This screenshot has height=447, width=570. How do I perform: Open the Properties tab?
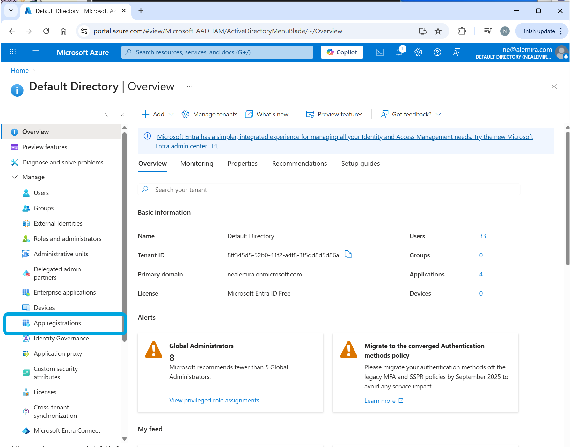(242, 164)
